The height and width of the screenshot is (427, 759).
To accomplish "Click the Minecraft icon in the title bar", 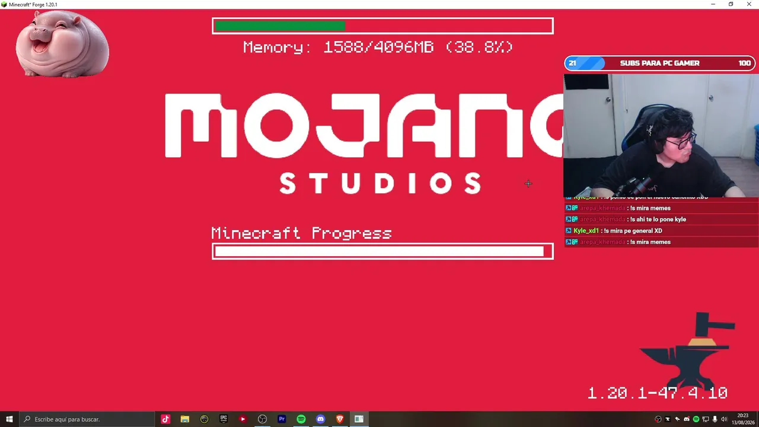I will 5,4.
